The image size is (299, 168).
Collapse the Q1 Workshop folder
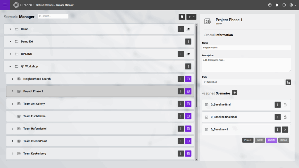pos(10,66)
